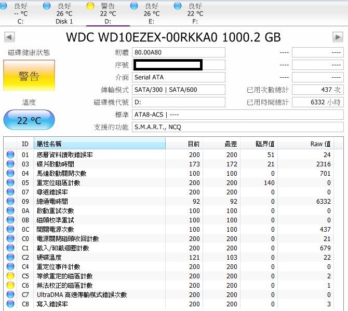The image size is (348, 311).
Task: Select the 寫入錯誤率 attribute row
Action: pyautogui.click(x=169, y=304)
